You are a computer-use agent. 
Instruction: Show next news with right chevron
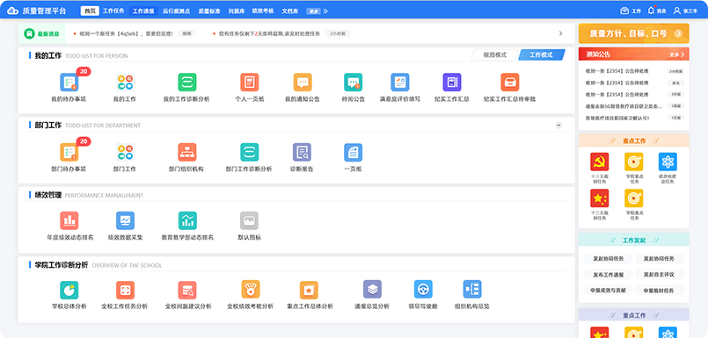[x=561, y=33]
